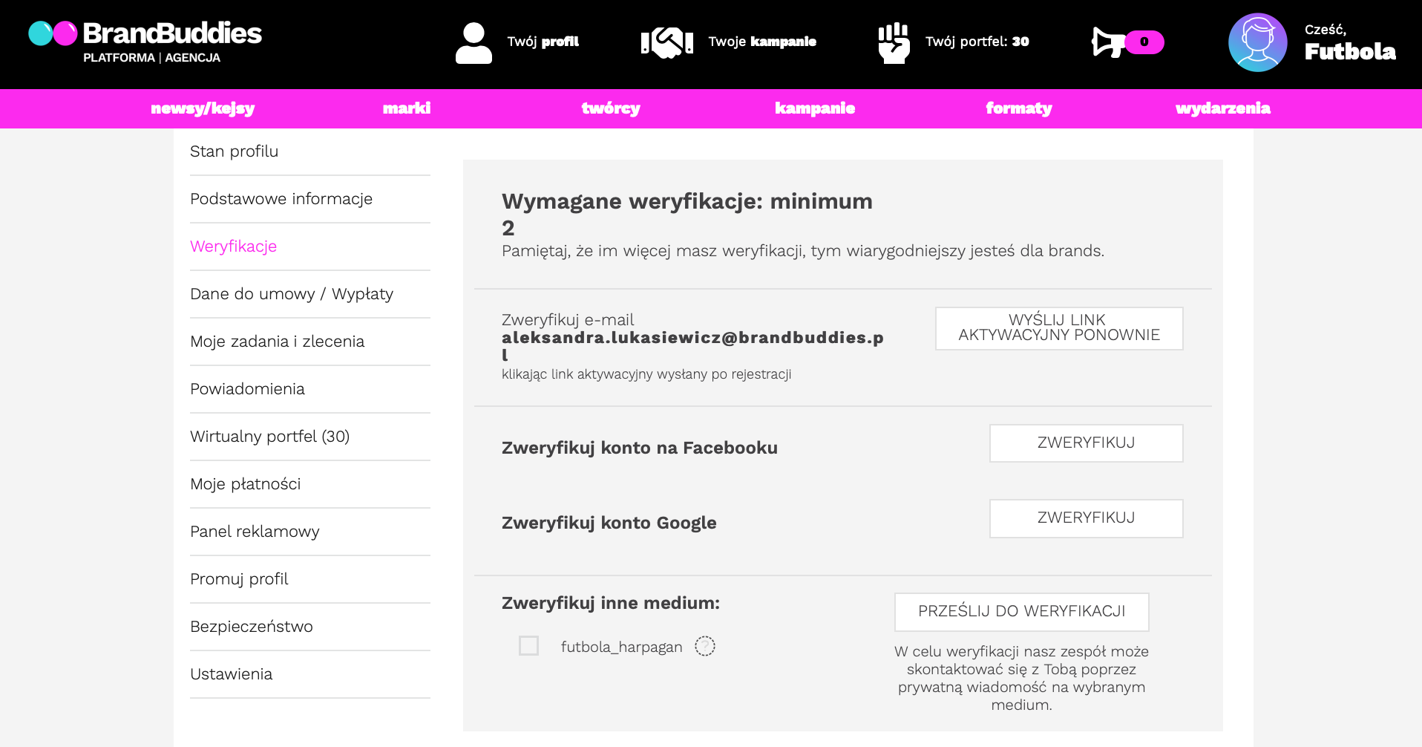This screenshot has width=1422, height=747.
Task: Click the handshake campaigns icon
Action: pyautogui.click(x=666, y=42)
